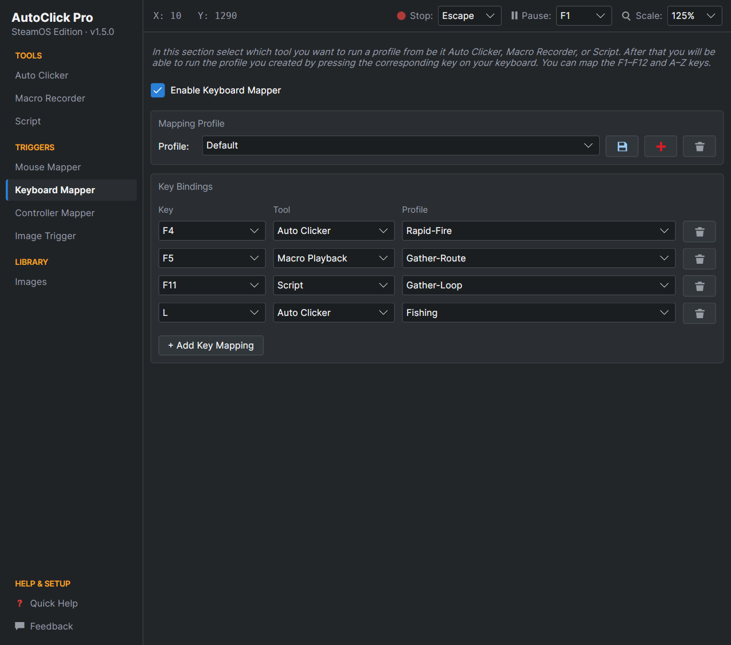The height and width of the screenshot is (645, 731).
Task: Open the Fishing profile dropdown
Action: (x=538, y=312)
